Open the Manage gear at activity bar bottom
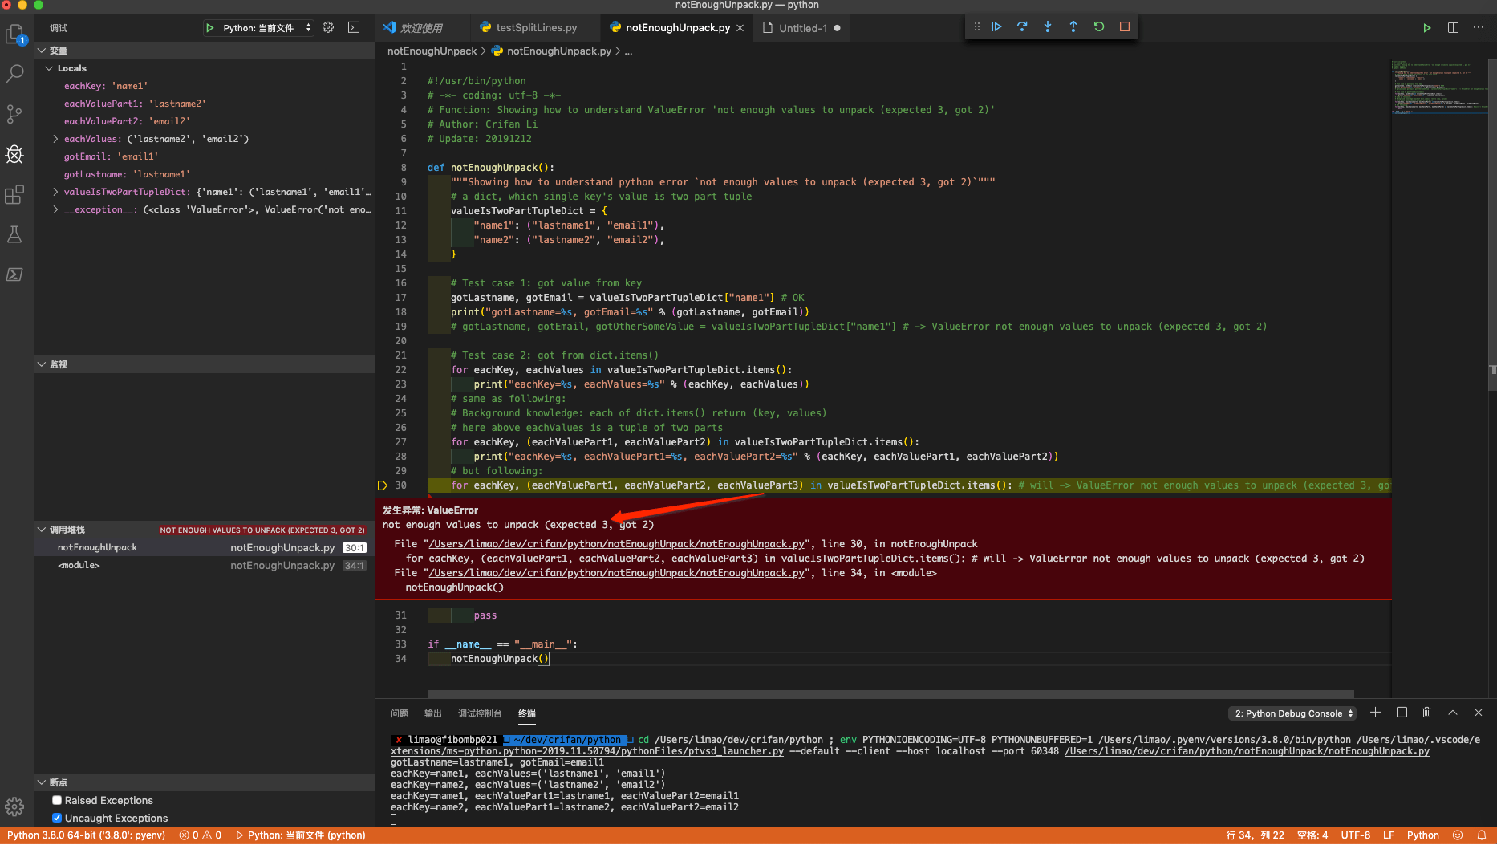The height and width of the screenshot is (845, 1497). point(14,806)
